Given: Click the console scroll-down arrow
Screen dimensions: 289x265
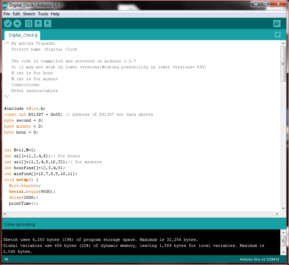Looking at the screenshot, I should (x=283, y=252).
